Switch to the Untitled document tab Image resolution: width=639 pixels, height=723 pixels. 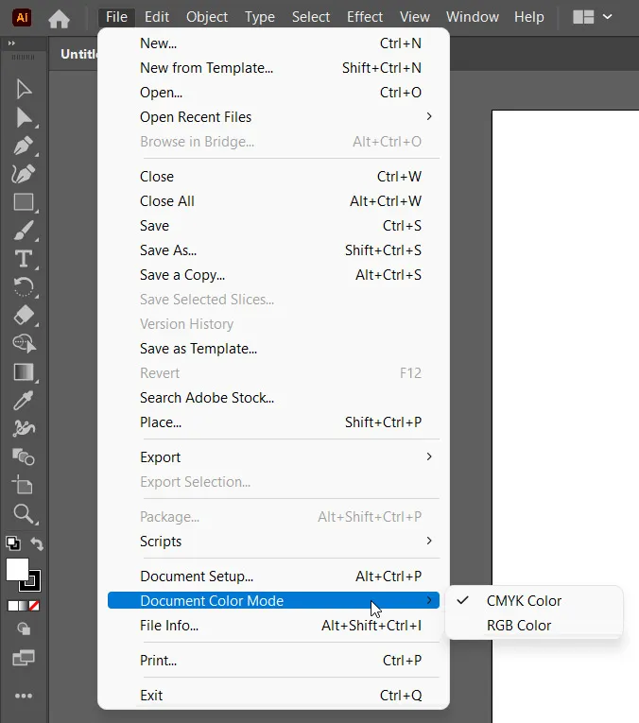point(78,54)
